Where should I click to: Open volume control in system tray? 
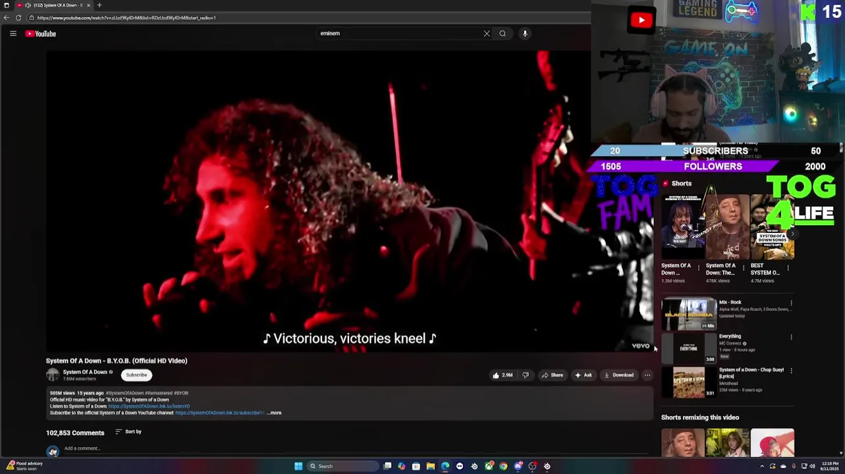[x=812, y=466]
